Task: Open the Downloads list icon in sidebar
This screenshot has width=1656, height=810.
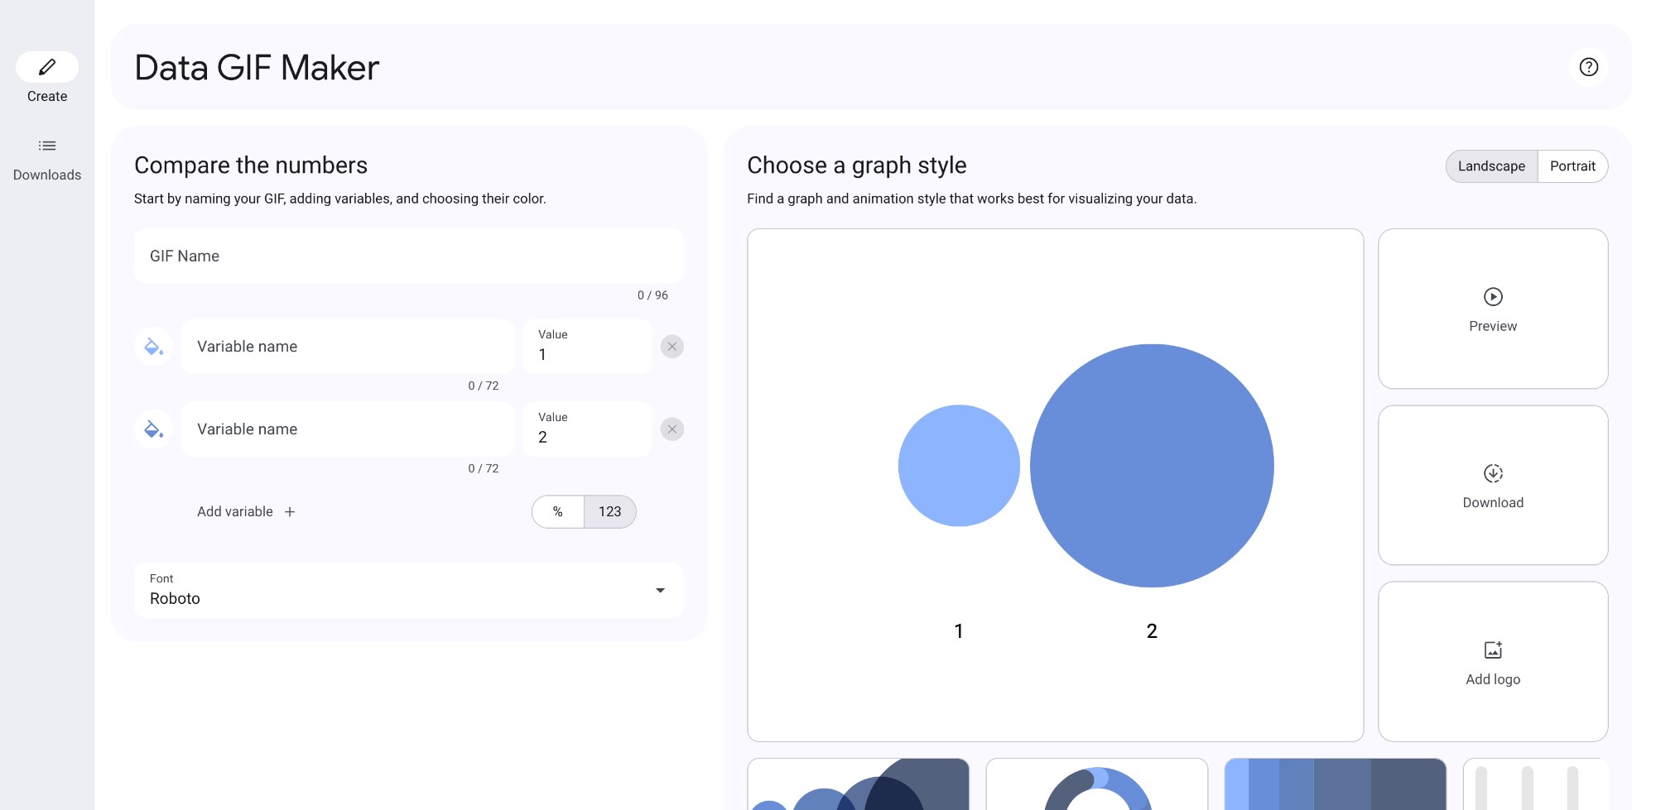Action: (47, 146)
